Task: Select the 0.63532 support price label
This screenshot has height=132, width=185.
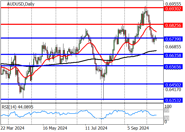Action: 173,100
